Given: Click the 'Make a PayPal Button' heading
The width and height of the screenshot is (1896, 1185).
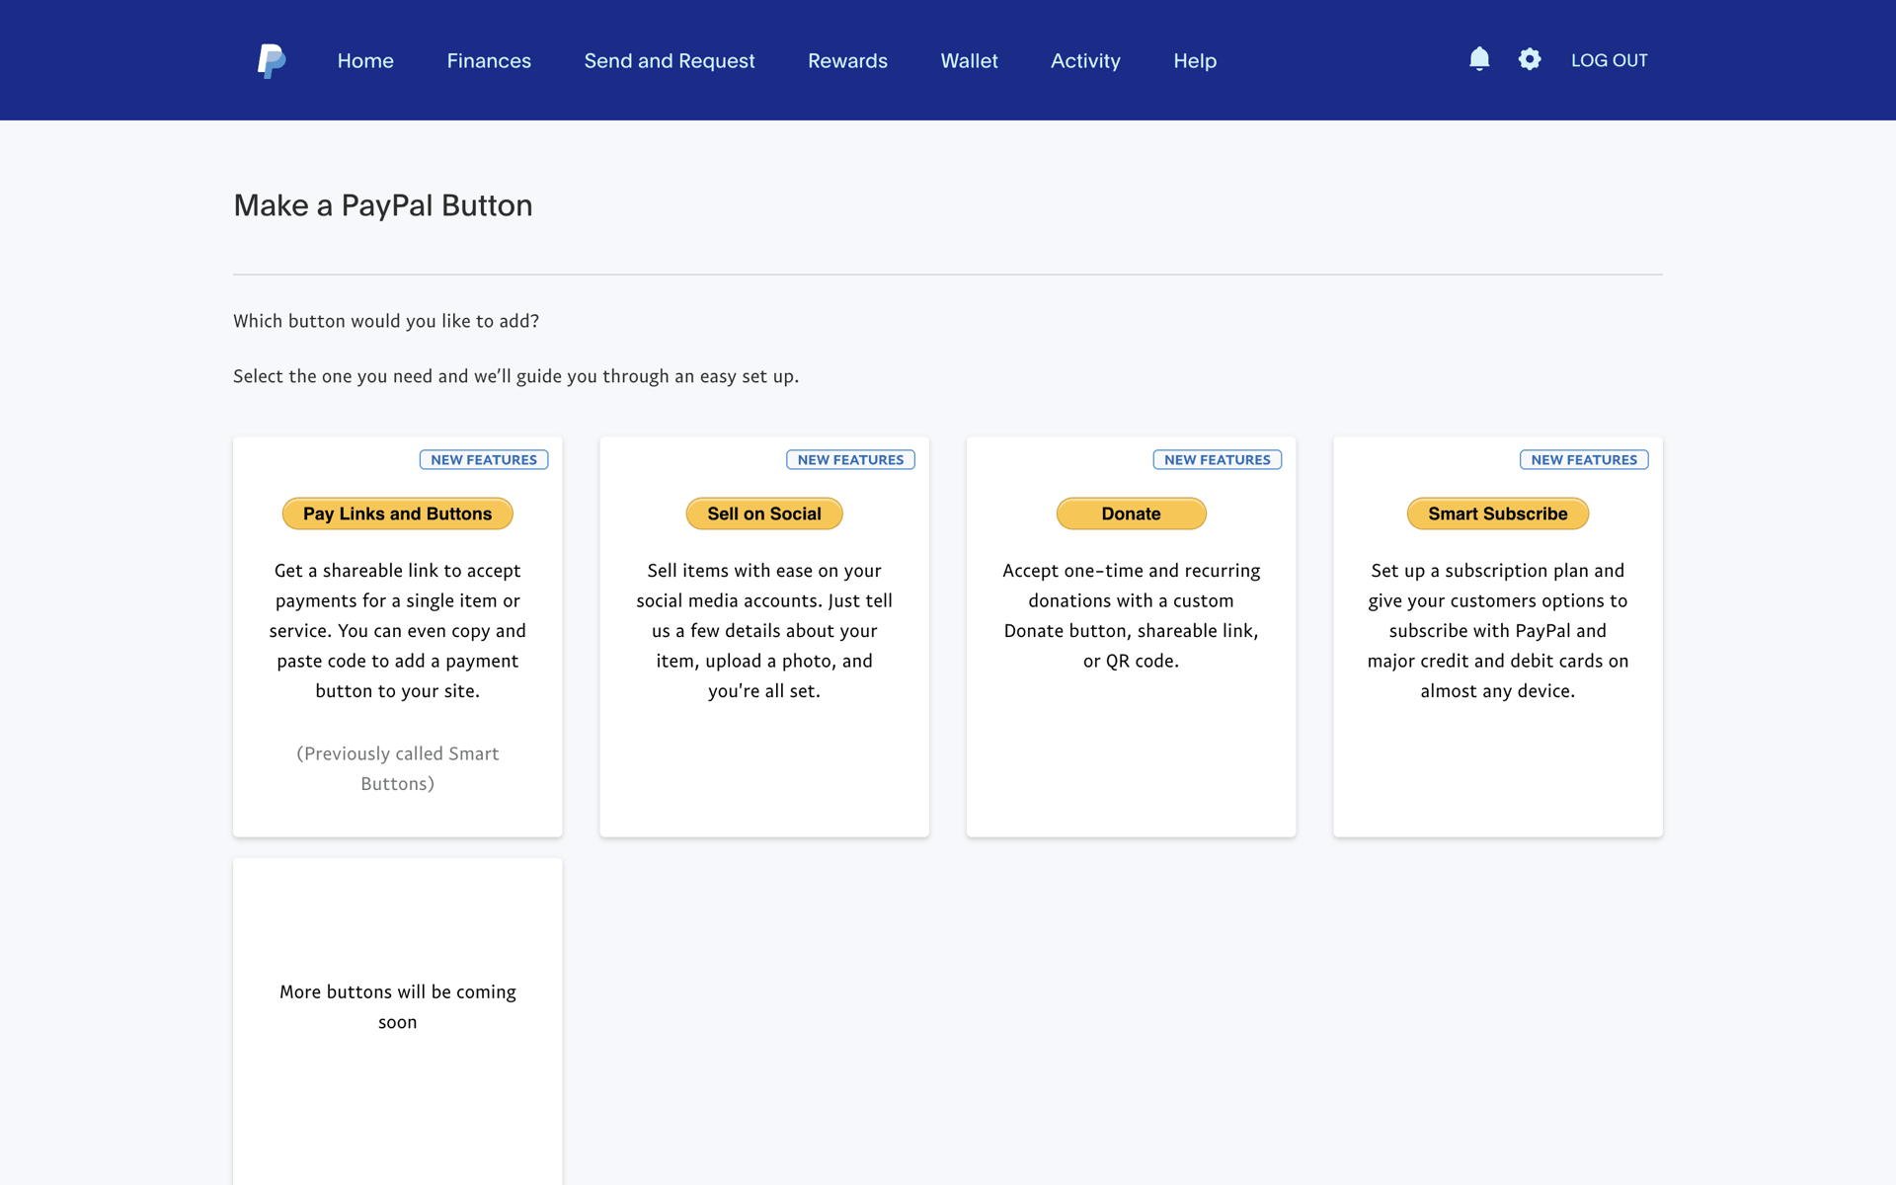Looking at the screenshot, I should pyautogui.click(x=383, y=205).
